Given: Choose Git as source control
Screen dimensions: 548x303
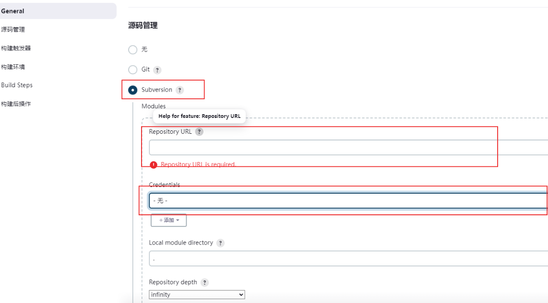Looking at the screenshot, I should [x=133, y=70].
